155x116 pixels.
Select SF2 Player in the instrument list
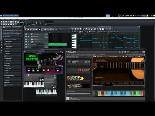[x=13, y=68]
